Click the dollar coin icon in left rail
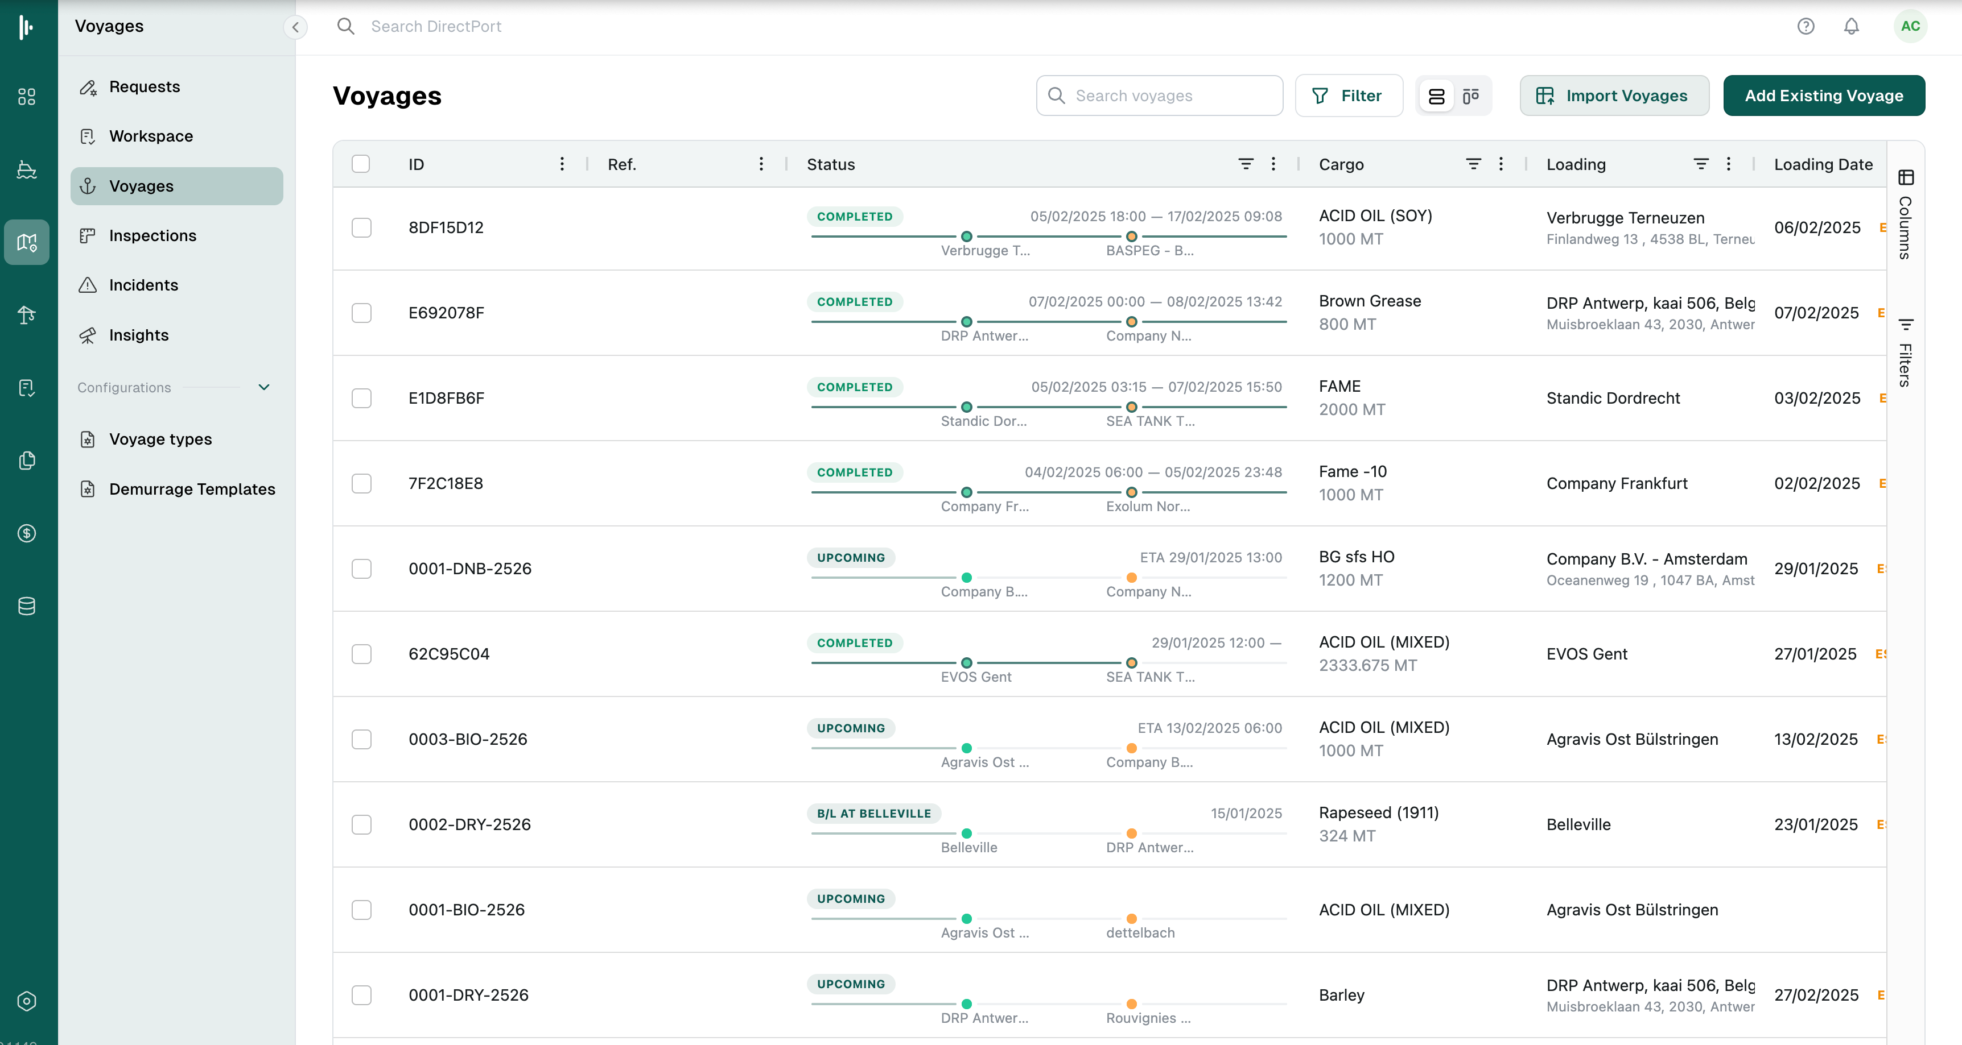The width and height of the screenshot is (1962, 1045). [x=27, y=533]
